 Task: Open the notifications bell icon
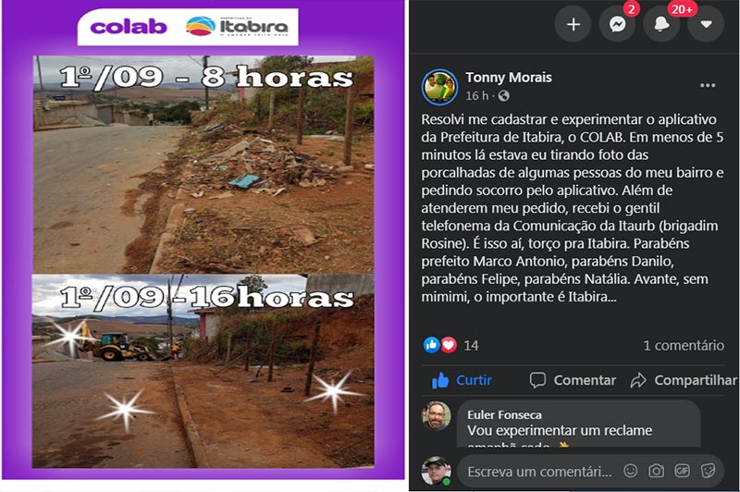(661, 24)
